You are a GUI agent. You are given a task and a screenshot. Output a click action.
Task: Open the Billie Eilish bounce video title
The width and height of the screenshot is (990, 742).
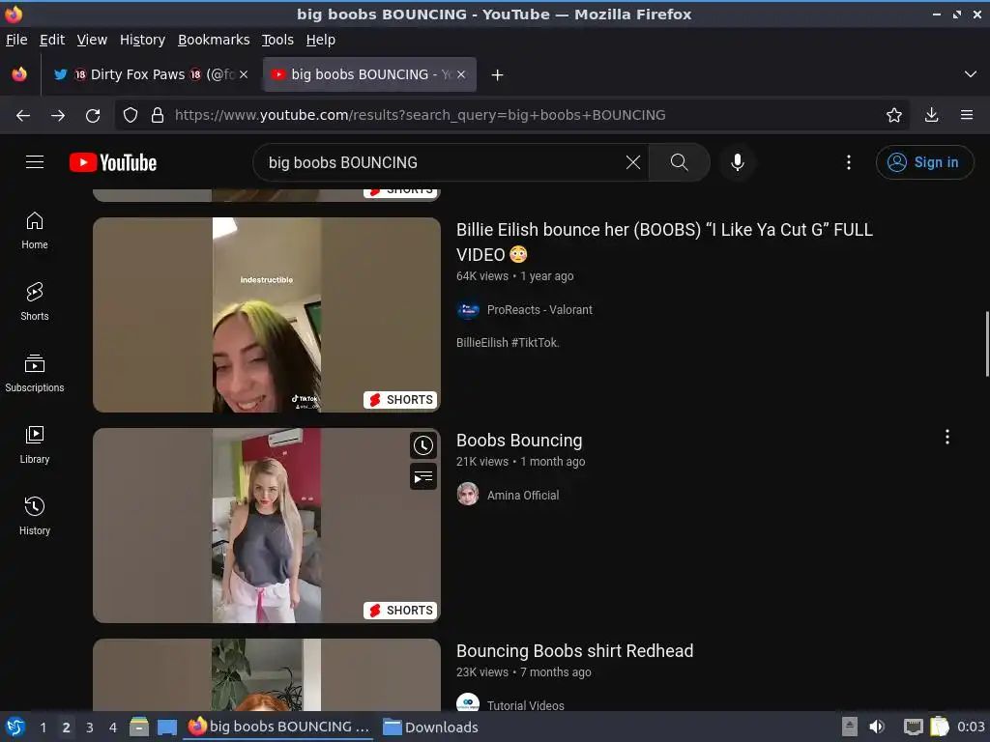664,242
